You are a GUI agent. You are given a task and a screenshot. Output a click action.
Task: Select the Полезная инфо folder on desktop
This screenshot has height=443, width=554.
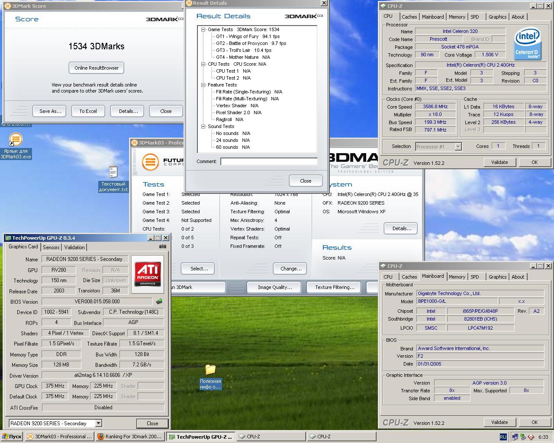210,369
